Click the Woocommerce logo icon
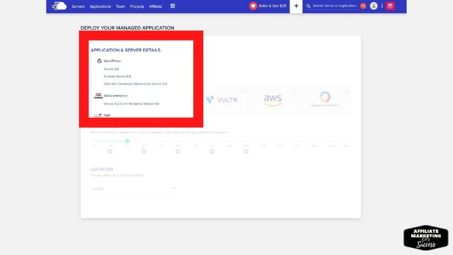Viewport: 453px width, 255px height. coord(98,96)
